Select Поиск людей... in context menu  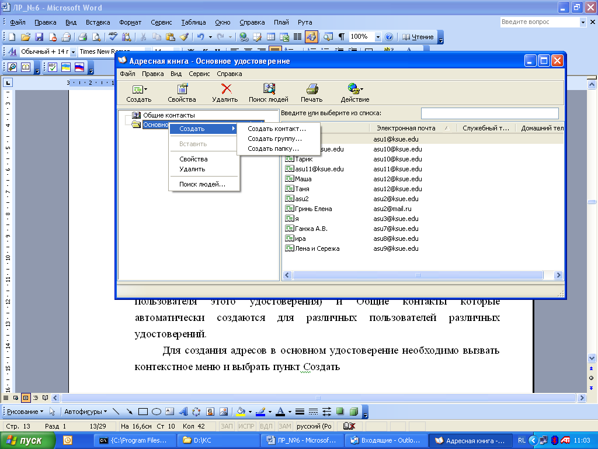coord(204,184)
